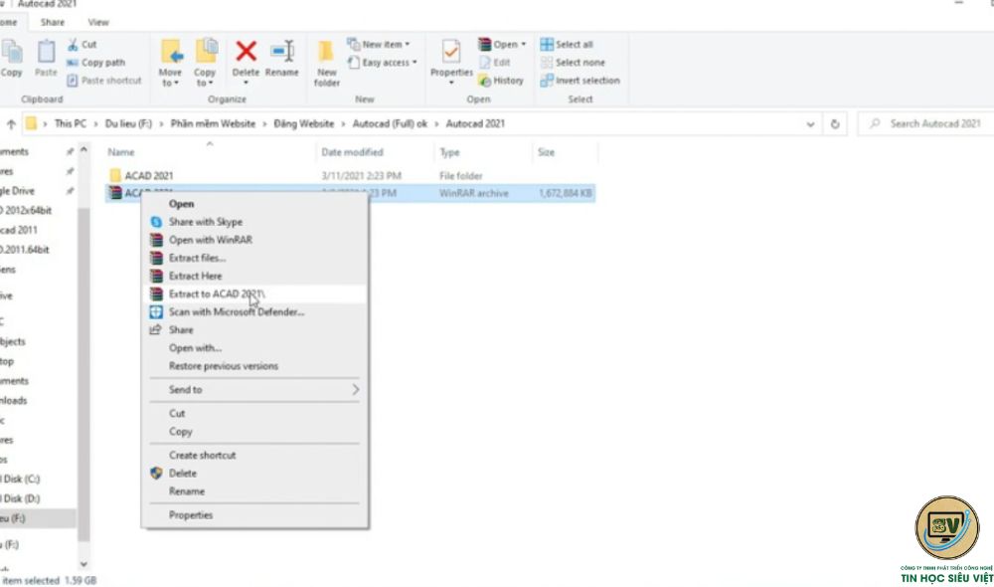Click the sidebar scrollbar down arrow
The image size is (994, 587).
pyautogui.click(x=83, y=563)
